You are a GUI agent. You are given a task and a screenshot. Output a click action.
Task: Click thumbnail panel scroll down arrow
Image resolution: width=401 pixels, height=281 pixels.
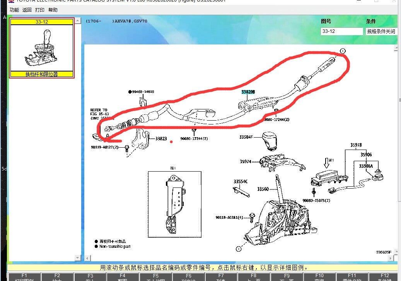pos(78,258)
